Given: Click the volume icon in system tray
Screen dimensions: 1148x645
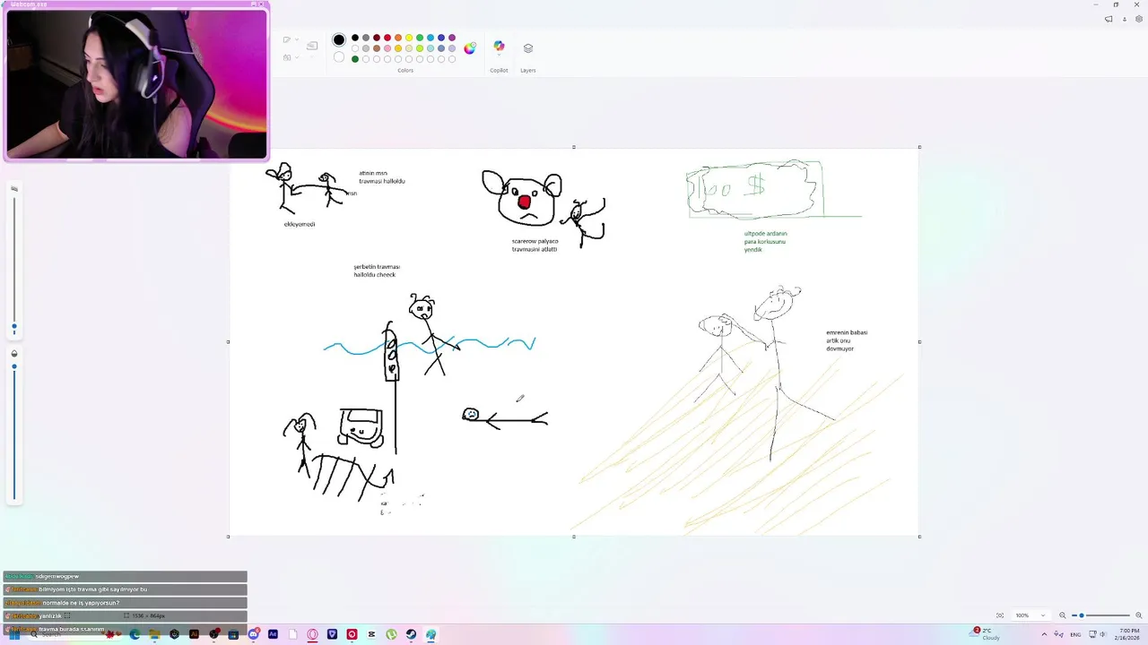Looking at the screenshot, I should tap(1103, 634).
